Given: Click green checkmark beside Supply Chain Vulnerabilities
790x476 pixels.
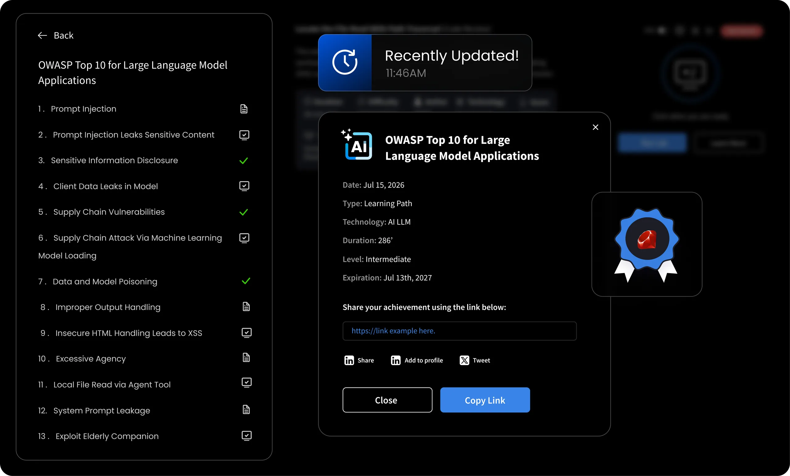Looking at the screenshot, I should [244, 212].
